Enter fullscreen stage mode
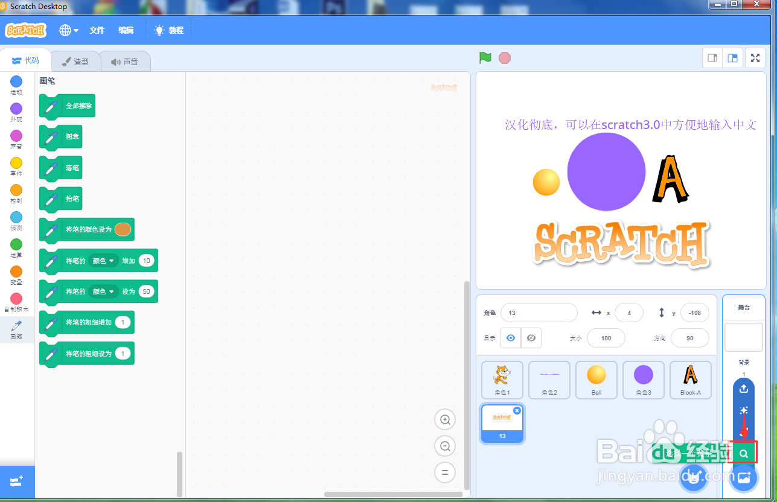777x502 pixels. (x=755, y=58)
